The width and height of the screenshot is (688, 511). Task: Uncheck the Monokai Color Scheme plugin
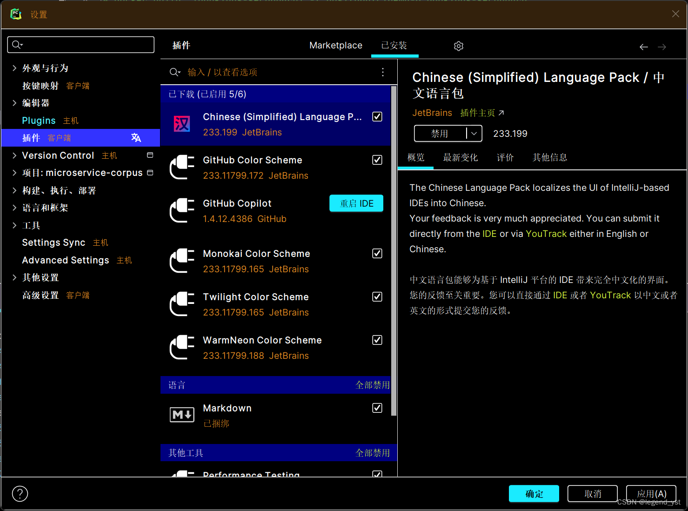point(377,254)
